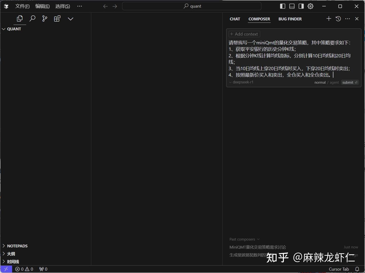This screenshot has height=273, width=365.
Task: Open the deepseek-r1 model dropdown
Action: (x=241, y=82)
